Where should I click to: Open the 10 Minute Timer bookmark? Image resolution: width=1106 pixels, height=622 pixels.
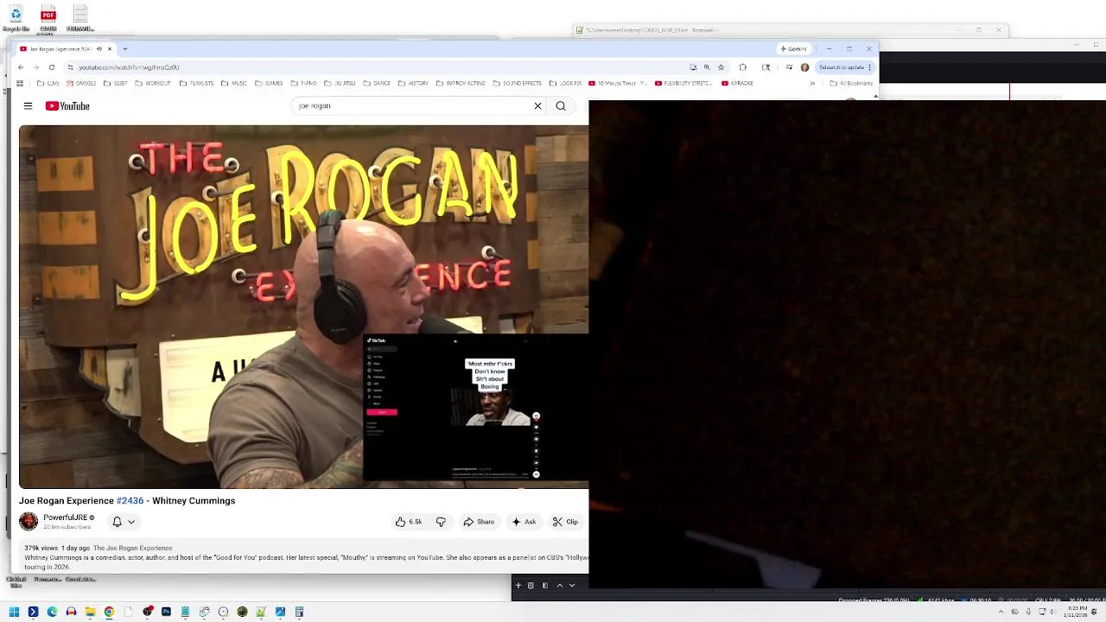click(617, 84)
